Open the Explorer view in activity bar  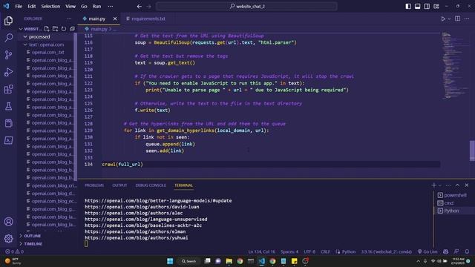[8, 21]
